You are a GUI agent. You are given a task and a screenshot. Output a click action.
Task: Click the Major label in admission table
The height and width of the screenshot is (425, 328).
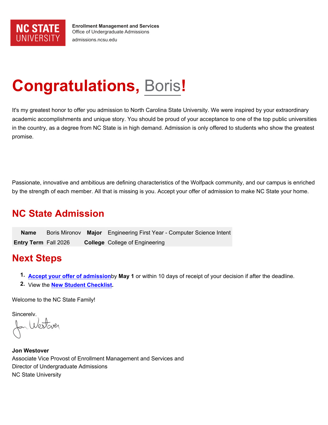pyautogui.click(x=94, y=233)
